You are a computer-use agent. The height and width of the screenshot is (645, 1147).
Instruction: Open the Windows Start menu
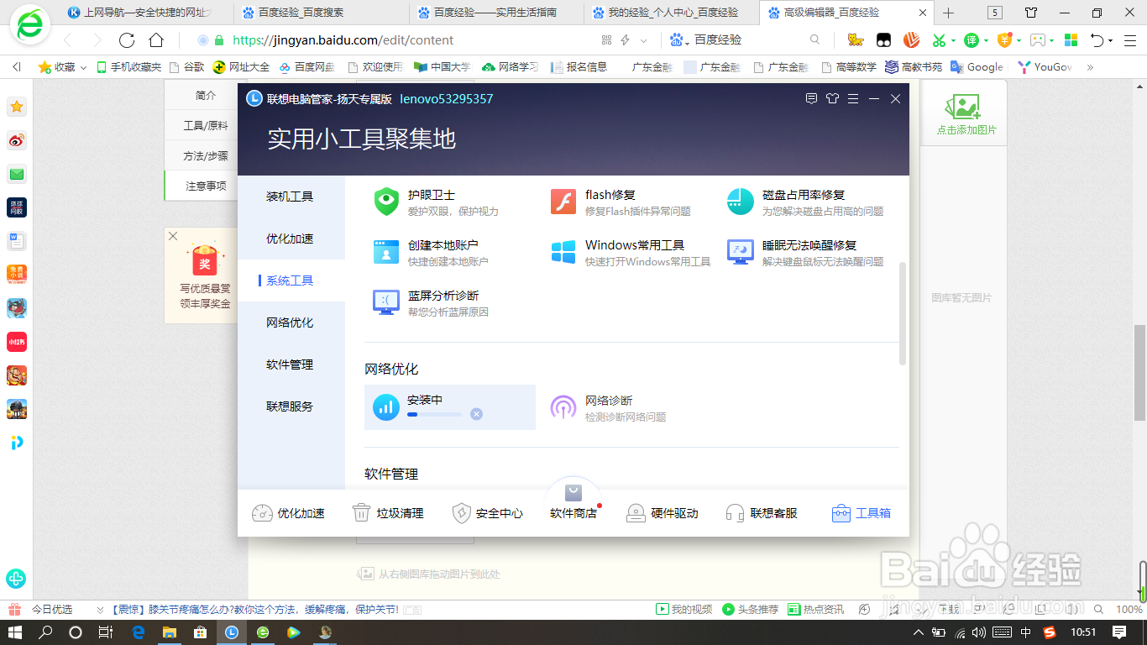click(15, 632)
